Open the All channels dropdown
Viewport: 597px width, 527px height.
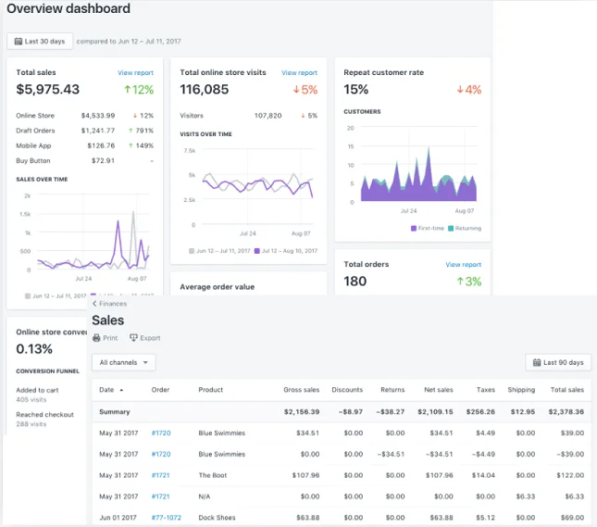[x=123, y=363]
